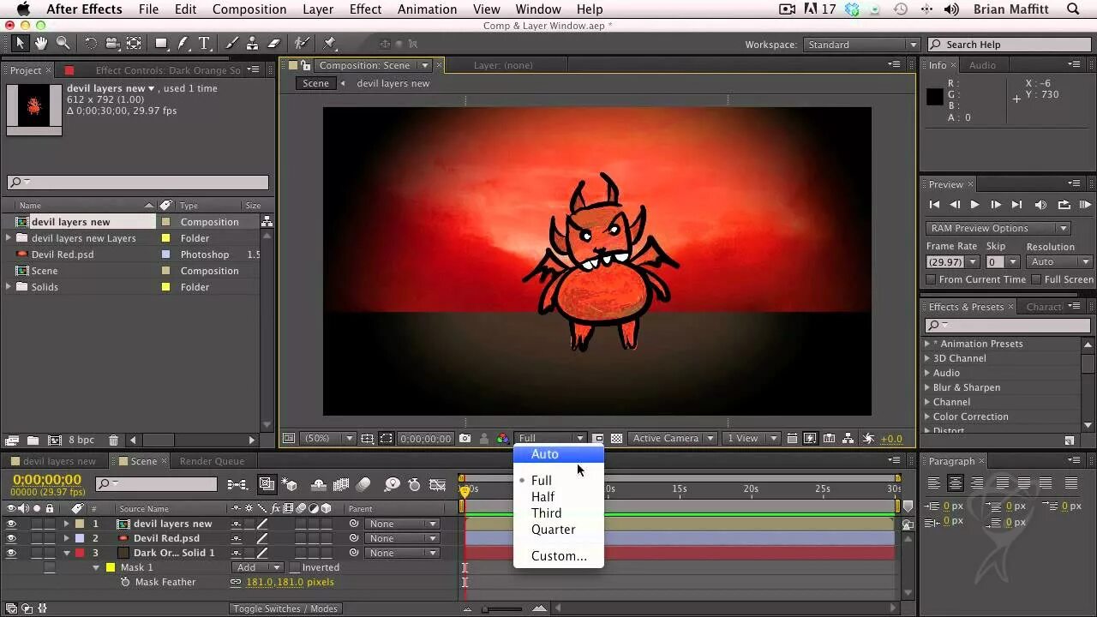Check the Full Screen preview option
The height and width of the screenshot is (617, 1097).
[x=1036, y=279]
